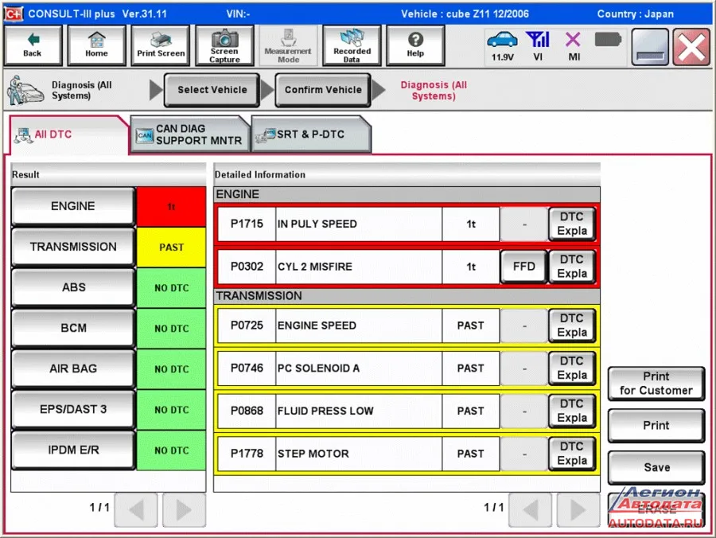Select the ENGINE system button

click(x=73, y=206)
